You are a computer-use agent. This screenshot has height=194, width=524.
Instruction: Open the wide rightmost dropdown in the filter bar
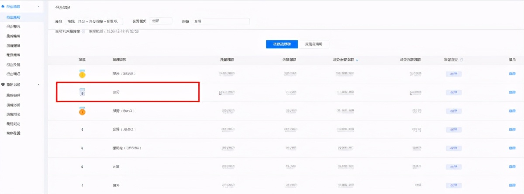221,21
